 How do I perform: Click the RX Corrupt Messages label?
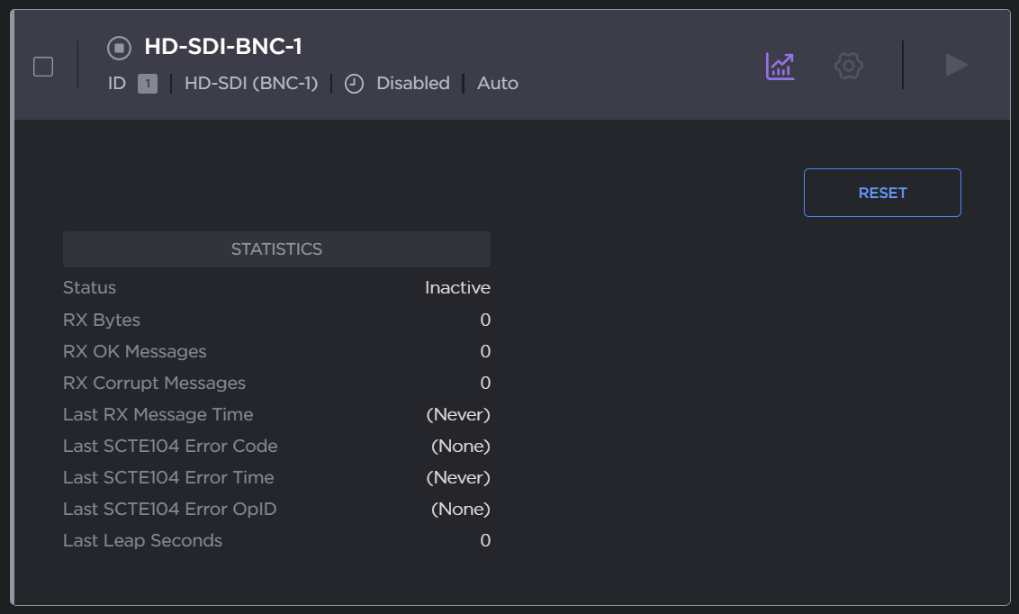click(154, 383)
